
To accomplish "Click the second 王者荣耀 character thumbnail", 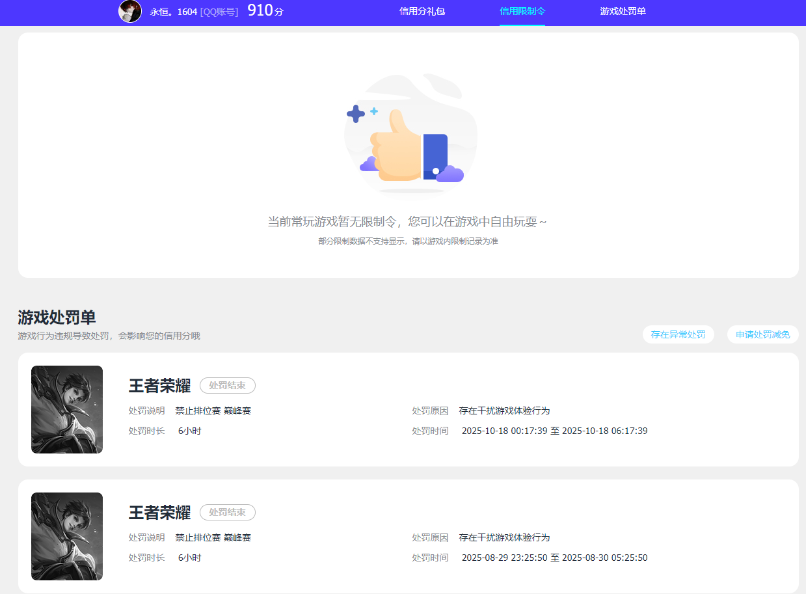I will pos(66,536).
